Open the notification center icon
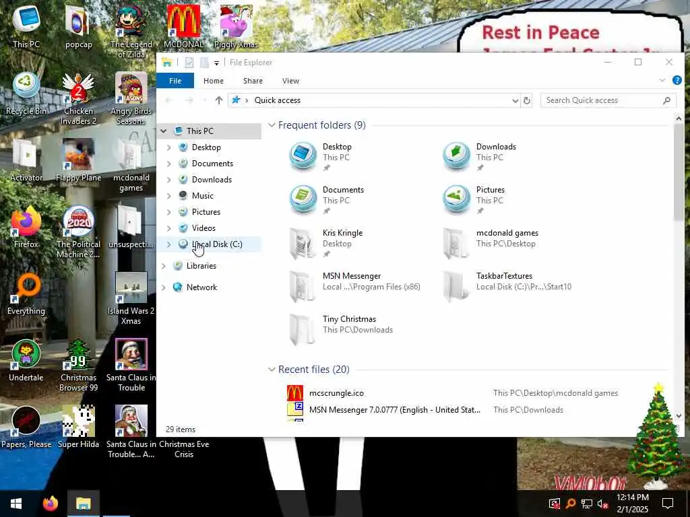This screenshot has width=690, height=517. pos(668,504)
